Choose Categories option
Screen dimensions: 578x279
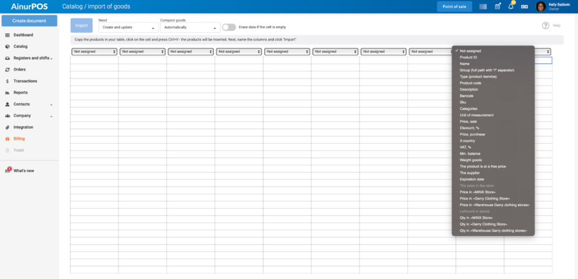coord(493,109)
